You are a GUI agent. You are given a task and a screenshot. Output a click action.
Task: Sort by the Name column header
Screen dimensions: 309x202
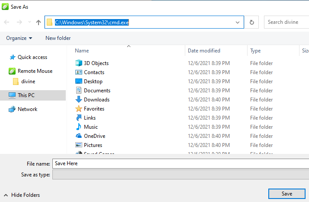pyautogui.click(x=82, y=51)
